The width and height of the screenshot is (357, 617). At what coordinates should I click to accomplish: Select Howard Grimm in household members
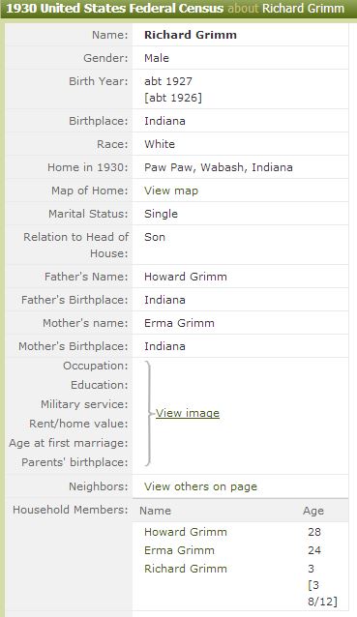click(186, 532)
